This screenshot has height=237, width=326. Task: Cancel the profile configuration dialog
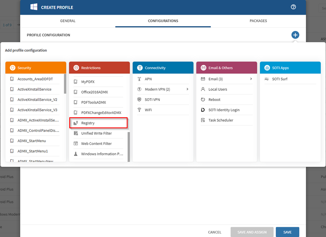pos(214,232)
